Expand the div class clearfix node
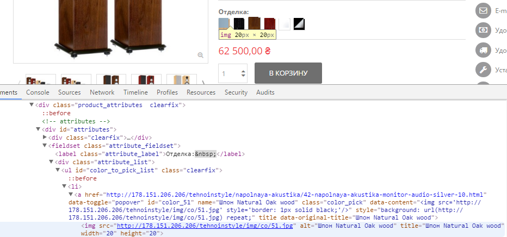The width and height of the screenshot is (507, 237). point(45,137)
